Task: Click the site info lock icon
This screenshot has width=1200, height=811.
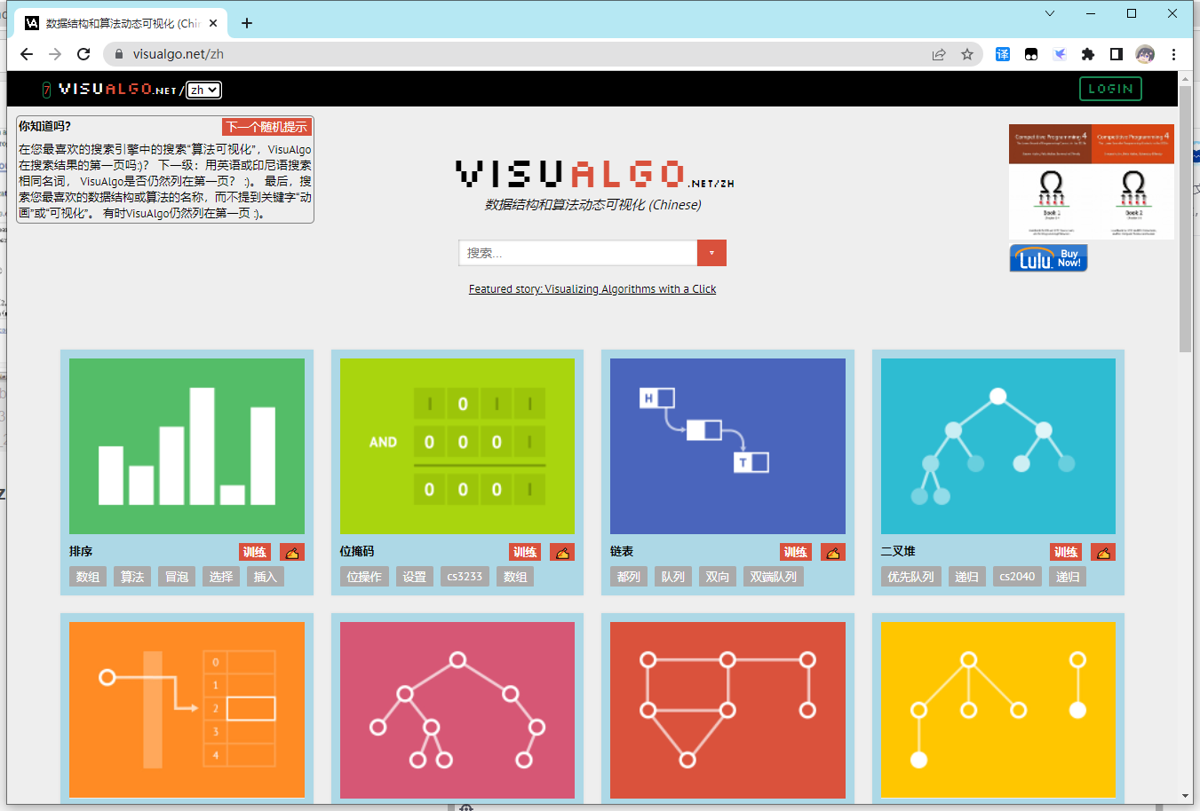Action: click(x=119, y=54)
